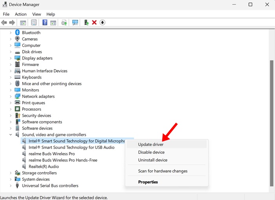Click the Back arrow toolbar icon

click(4, 22)
